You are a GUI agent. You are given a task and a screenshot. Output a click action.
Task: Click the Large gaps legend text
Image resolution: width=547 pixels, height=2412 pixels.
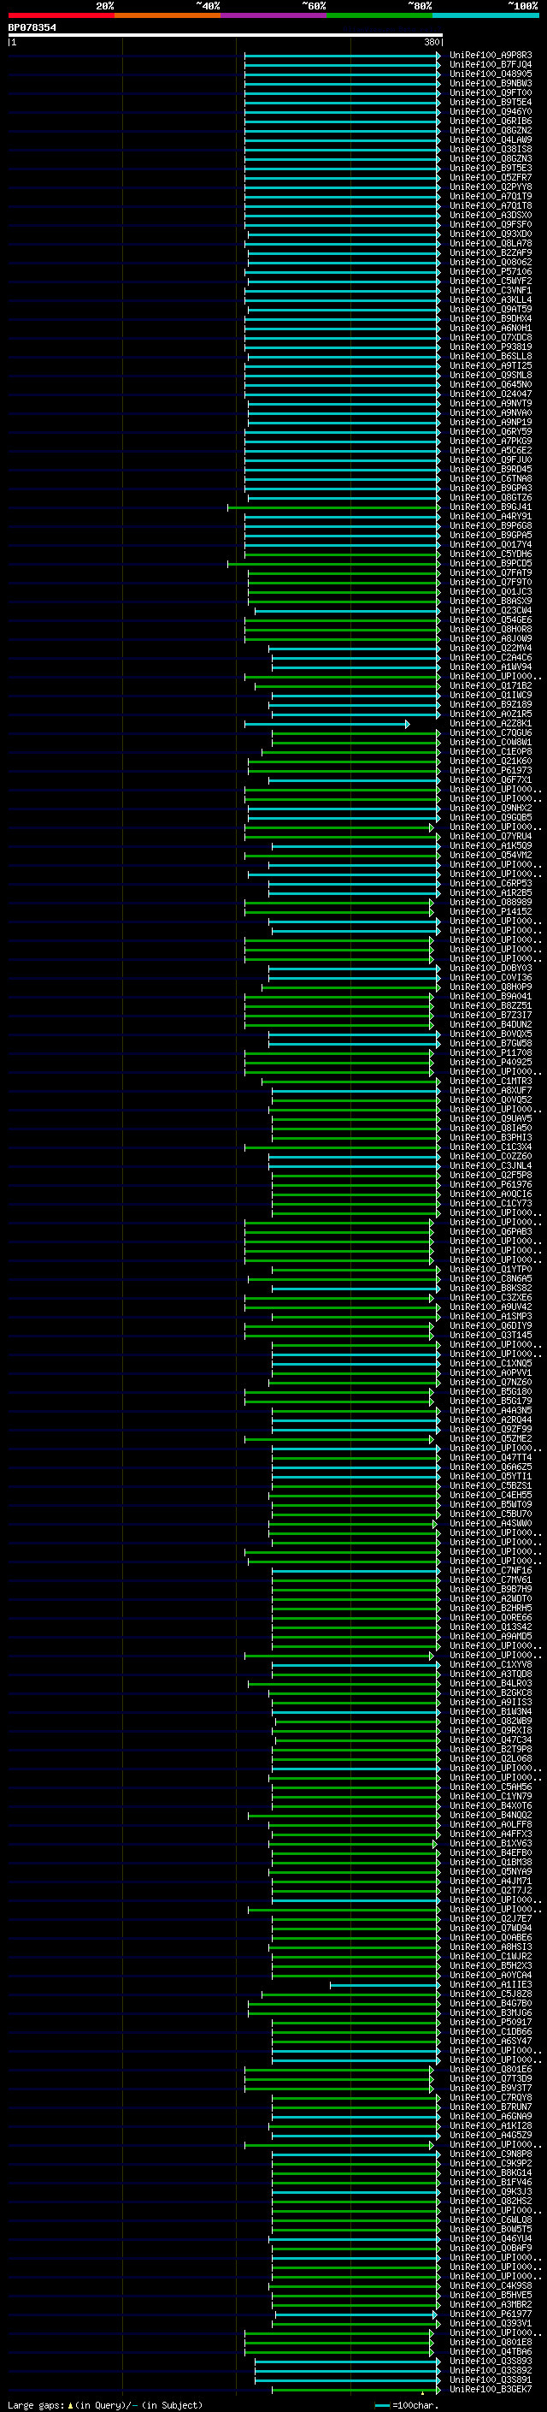(x=105, y=2404)
